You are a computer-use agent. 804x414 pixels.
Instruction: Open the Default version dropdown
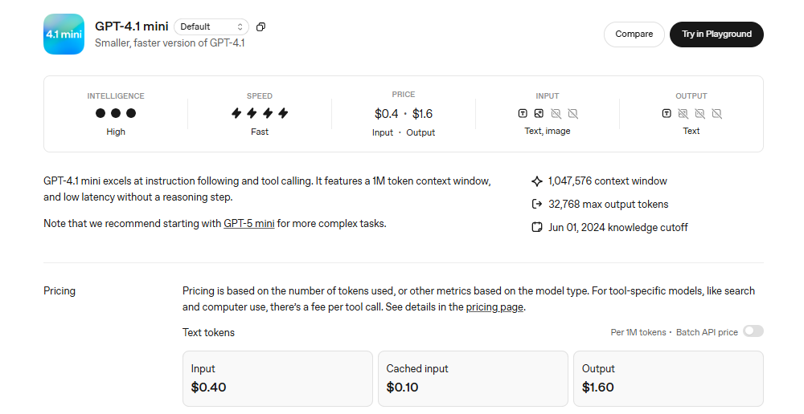point(211,26)
